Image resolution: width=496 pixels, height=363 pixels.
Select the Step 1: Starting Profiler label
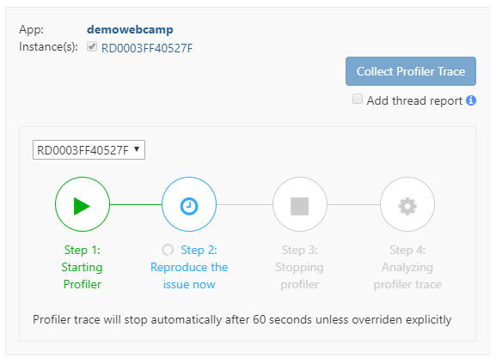pyautogui.click(x=82, y=267)
